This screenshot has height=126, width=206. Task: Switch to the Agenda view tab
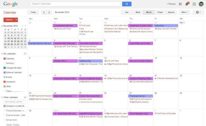tap(171, 12)
